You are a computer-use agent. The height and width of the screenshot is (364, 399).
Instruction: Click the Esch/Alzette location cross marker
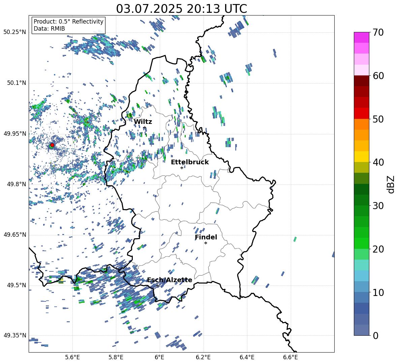[x=157, y=286]
